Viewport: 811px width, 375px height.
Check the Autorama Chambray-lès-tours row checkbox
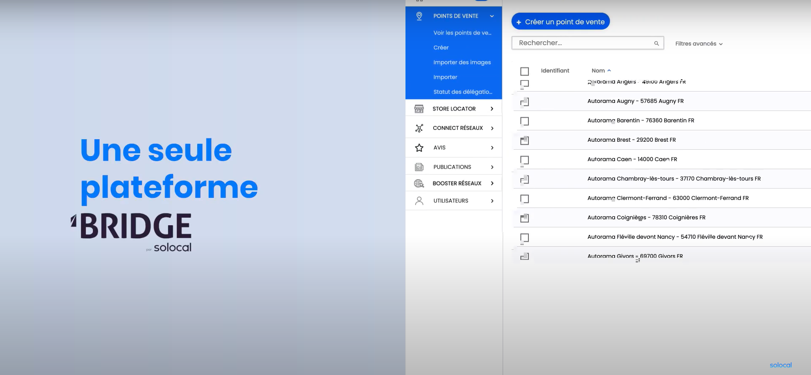tap(525, 179)
